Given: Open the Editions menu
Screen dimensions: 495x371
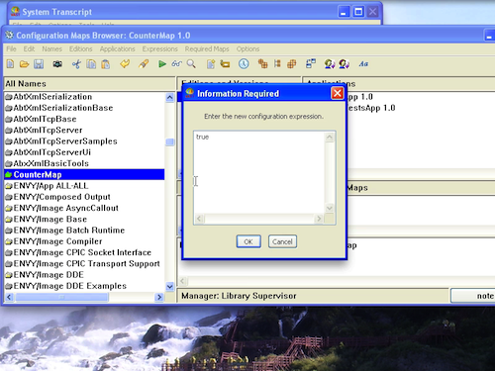Looking at the screenshot, I should 81,48.
